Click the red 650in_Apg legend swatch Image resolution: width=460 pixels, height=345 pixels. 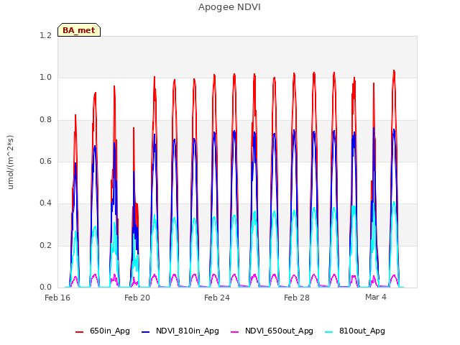tap(80, 332)
